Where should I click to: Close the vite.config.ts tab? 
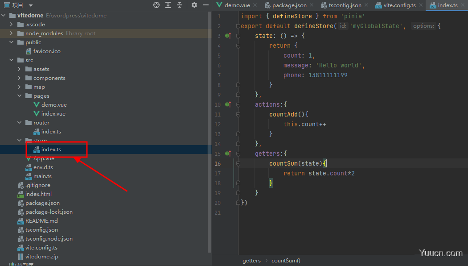click(x=421, y=5)
